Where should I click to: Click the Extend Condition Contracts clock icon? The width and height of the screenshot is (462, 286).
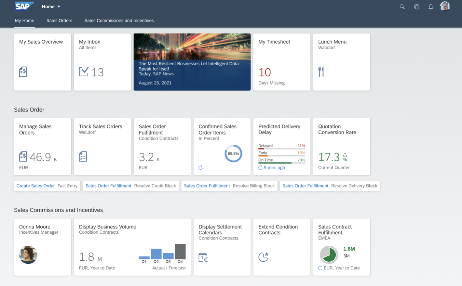[x=263, y=257]
